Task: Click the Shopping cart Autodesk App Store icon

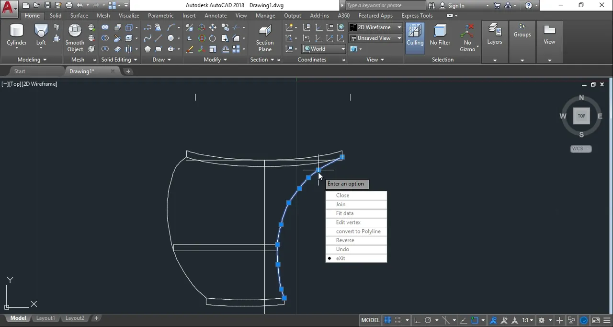Action: pyautogui.click(x=496, y=6)
